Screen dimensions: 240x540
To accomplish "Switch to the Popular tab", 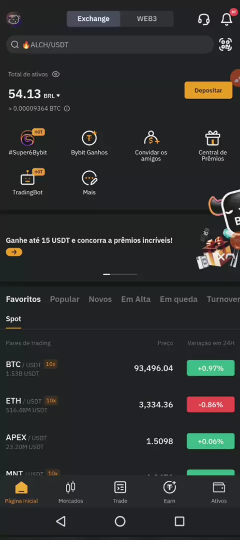I will pos(64,299).
